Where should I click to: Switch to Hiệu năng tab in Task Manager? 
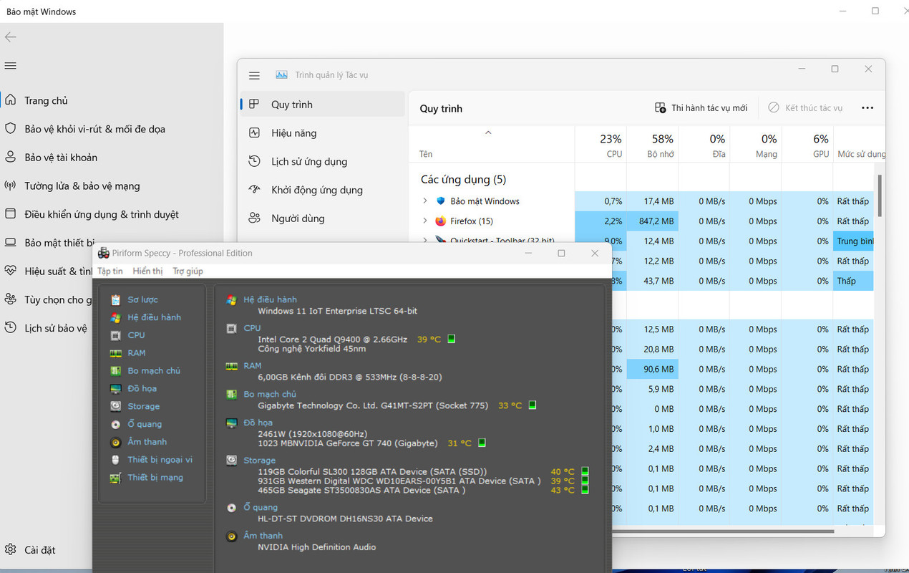pos(324,133)
